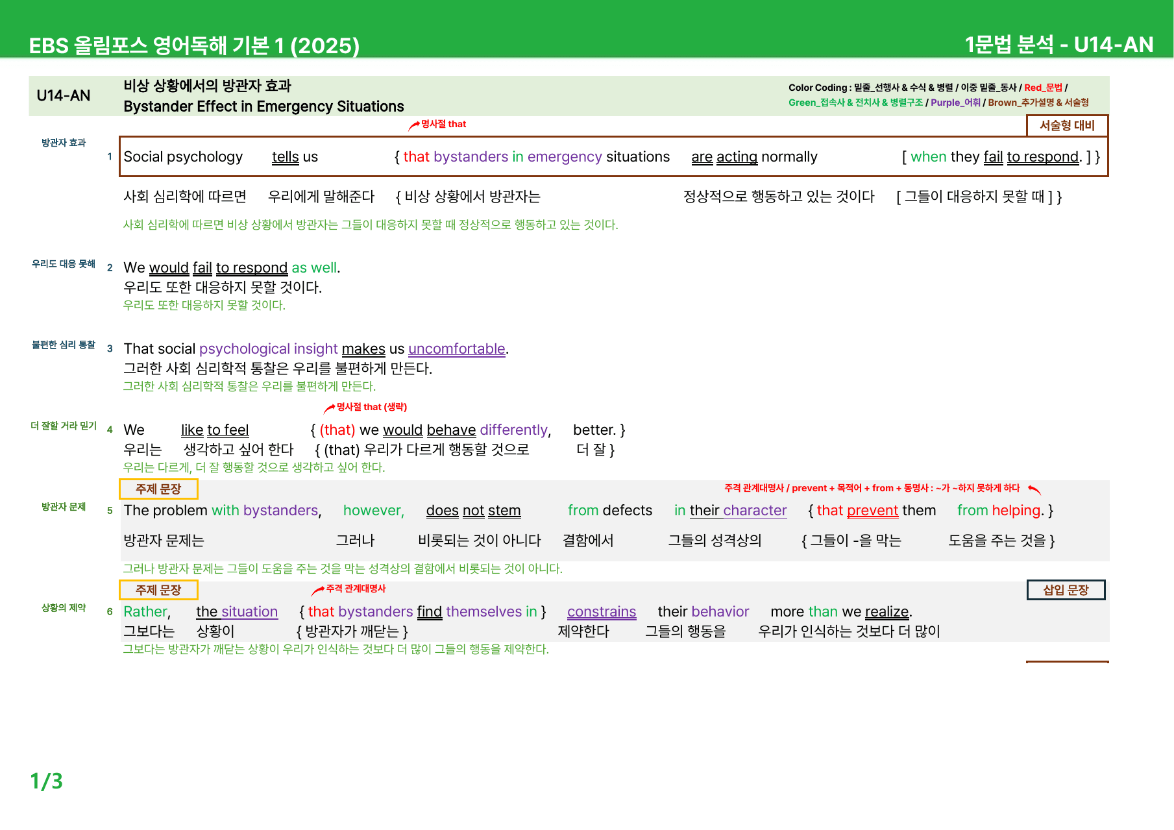Select the 'U14-AN' unit code cell
The image size is (1174, 830).
64,95
